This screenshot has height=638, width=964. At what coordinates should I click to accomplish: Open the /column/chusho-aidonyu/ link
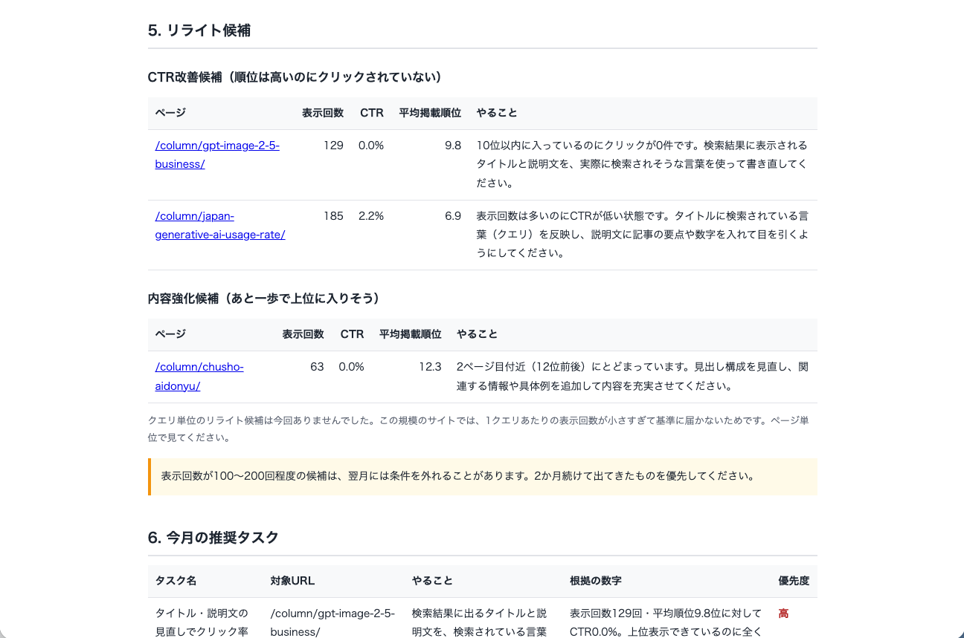(199, 377)
